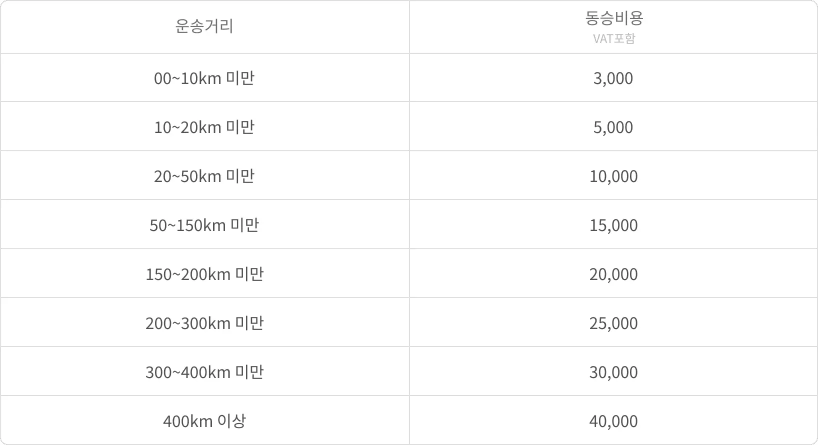
Task: Pick the 300~400km 미만 distance cell
Action: click(204, 372)
